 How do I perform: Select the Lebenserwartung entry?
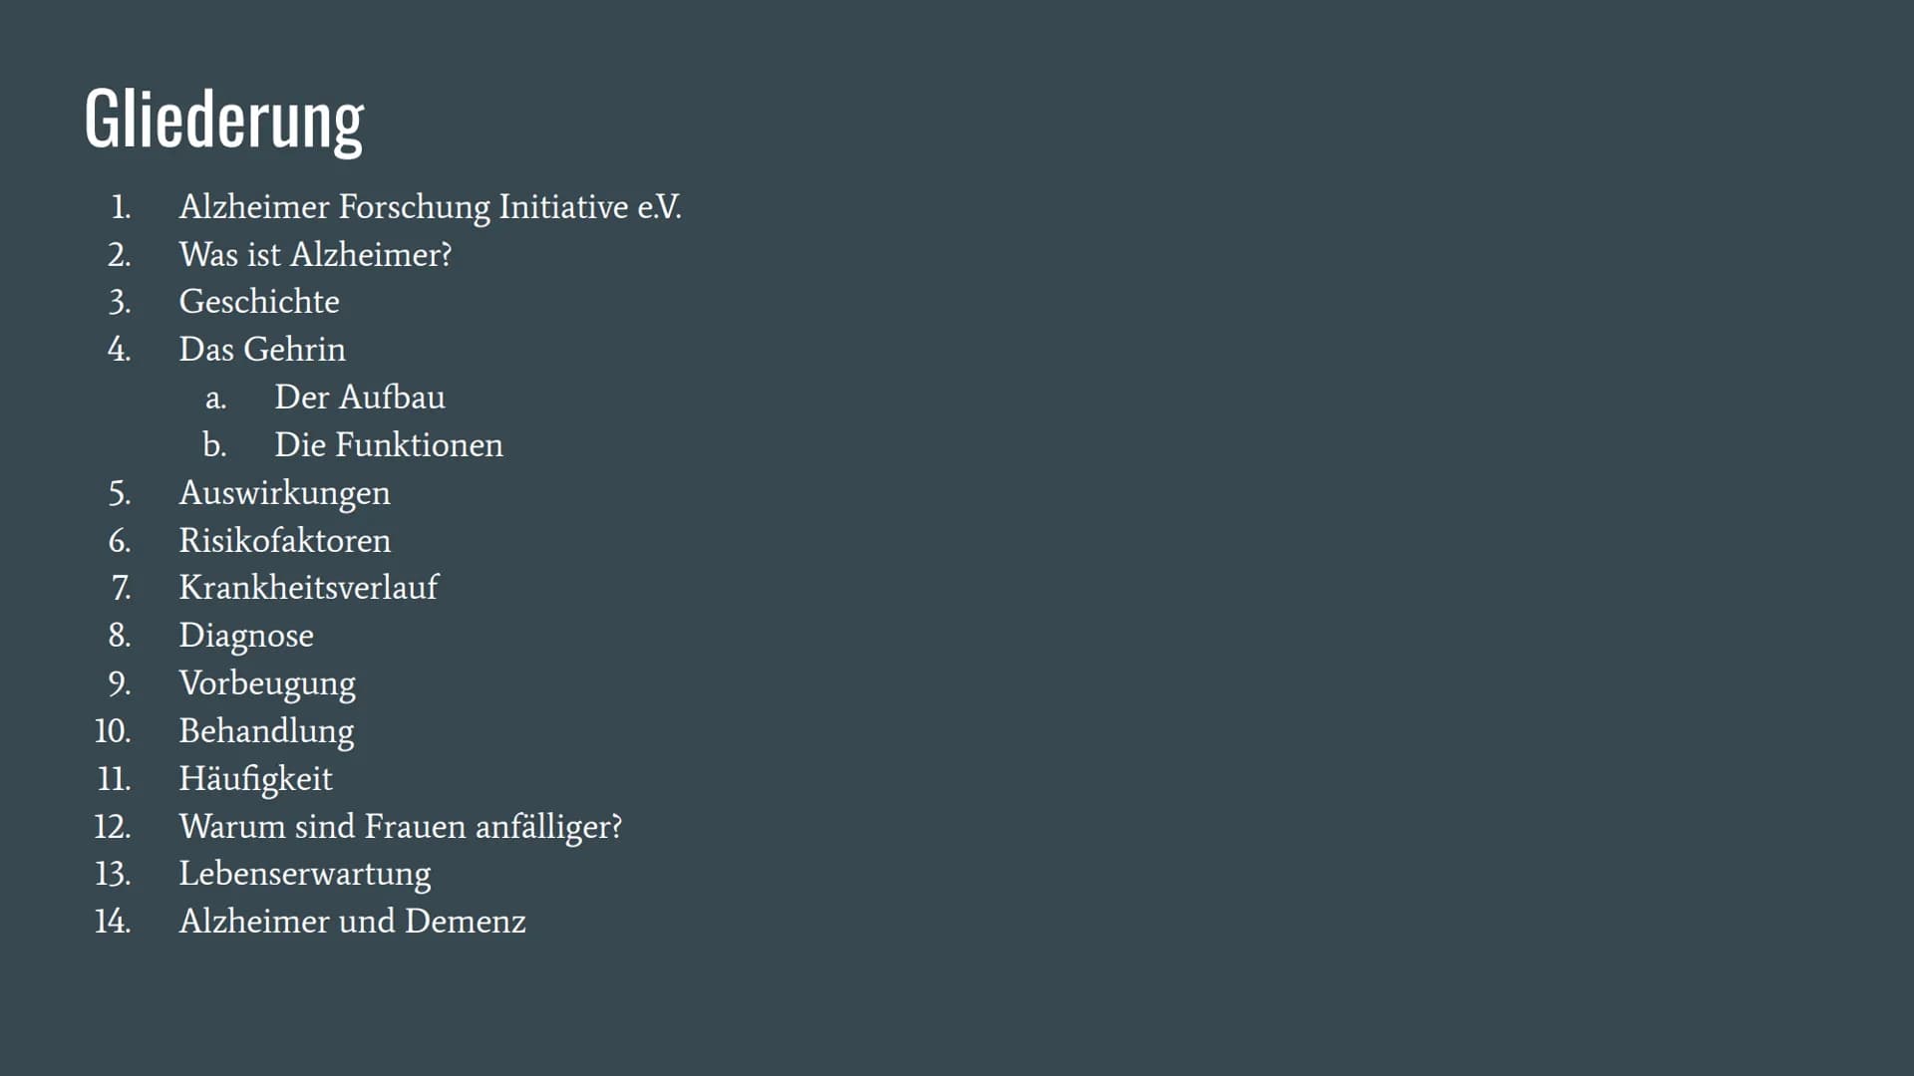[305, 874]
